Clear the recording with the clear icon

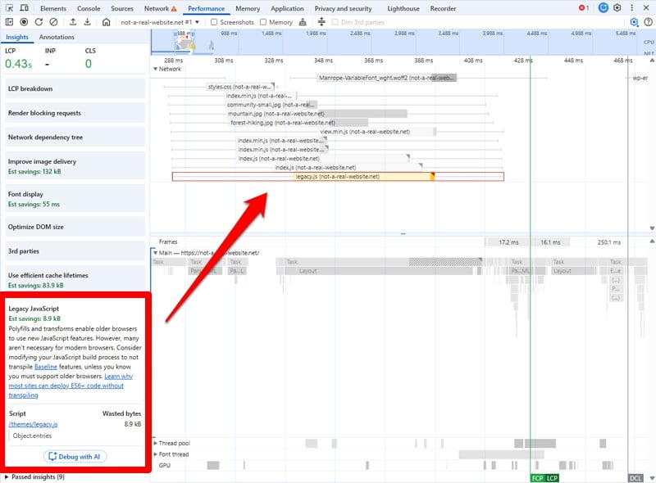[x=52, y=23]
